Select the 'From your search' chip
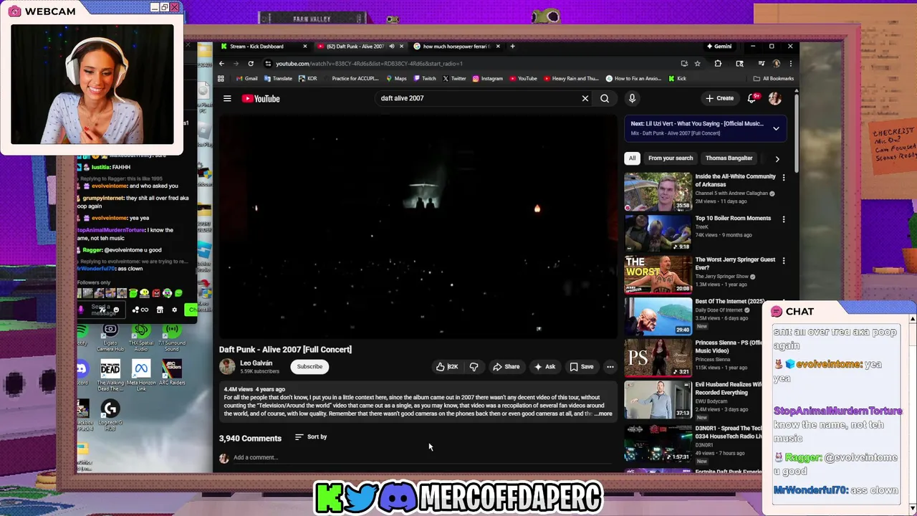 pos(671,158)
